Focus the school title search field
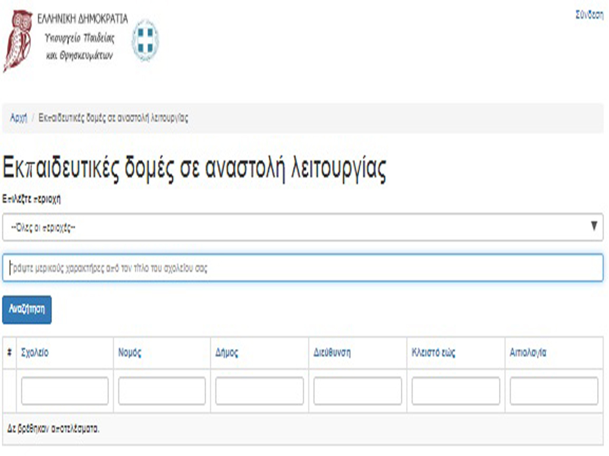Viewport: 609px width, 456px height. click(303, 268)
